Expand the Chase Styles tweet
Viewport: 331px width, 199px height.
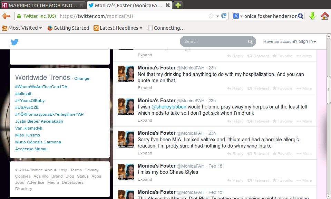(x=145, y=179)
